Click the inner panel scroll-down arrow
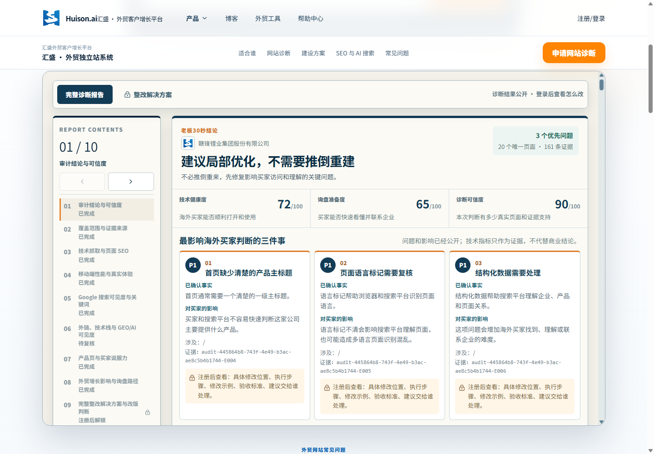The width and height of the screenshot is (654, 454). pos(601,422)
